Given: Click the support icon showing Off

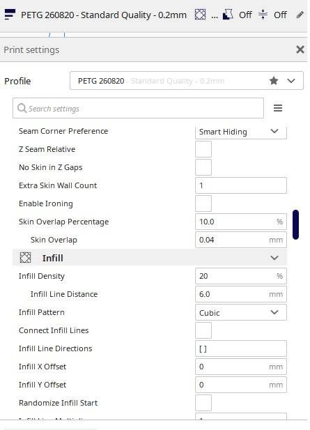Looking at the screenshot, I should [228, 15].
